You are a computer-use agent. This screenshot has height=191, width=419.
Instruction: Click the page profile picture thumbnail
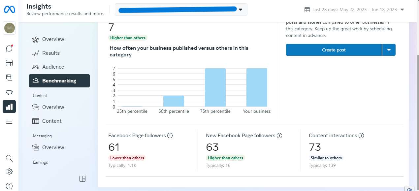click(x=9, y=28)
